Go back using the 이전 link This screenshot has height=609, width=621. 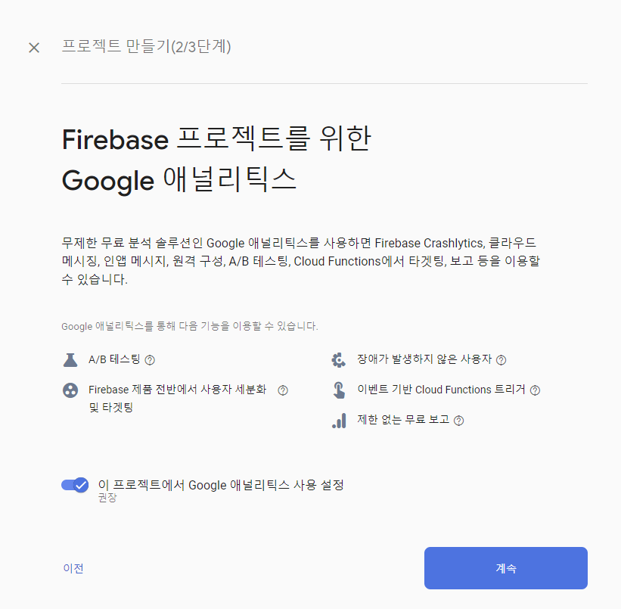click(x=73, y=568)
